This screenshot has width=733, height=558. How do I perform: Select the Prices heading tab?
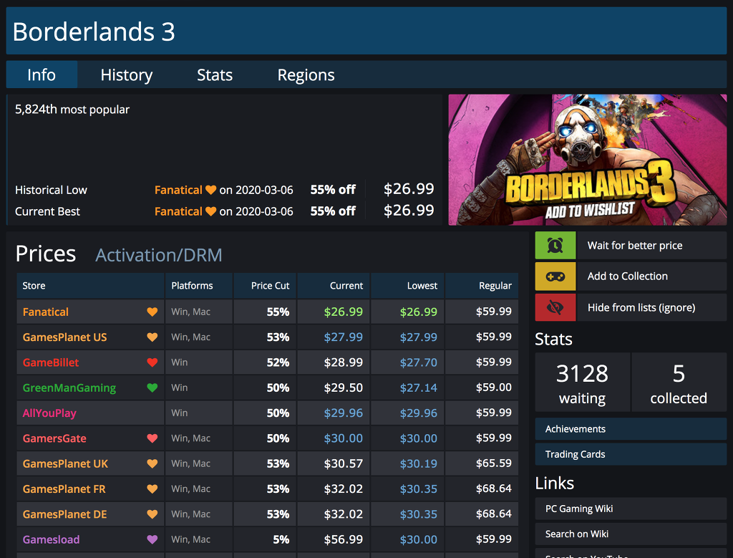point(46,254)
